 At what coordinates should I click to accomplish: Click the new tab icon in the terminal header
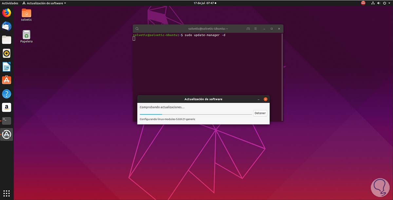pos(248,29)
